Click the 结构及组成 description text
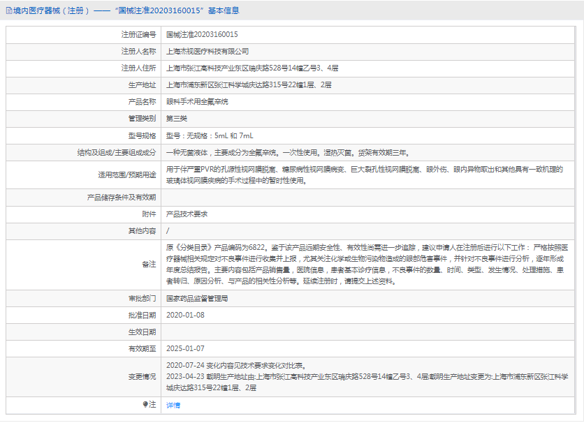 point(286,152)
